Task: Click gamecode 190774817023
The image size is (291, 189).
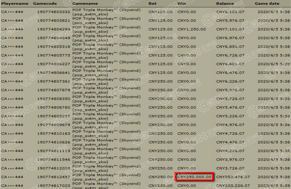Action: coord(53,186)
